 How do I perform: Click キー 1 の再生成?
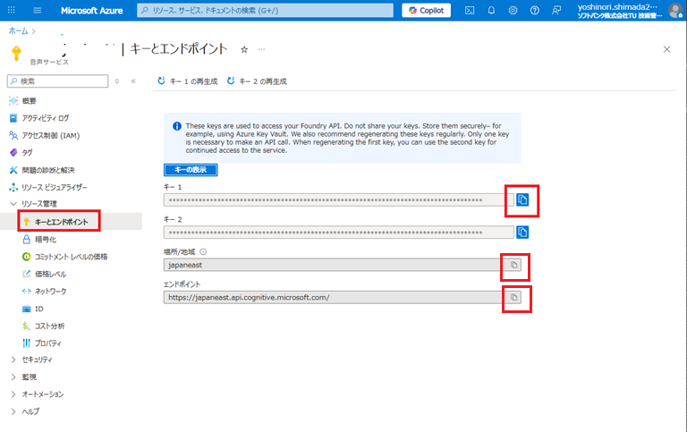(187, 80)
